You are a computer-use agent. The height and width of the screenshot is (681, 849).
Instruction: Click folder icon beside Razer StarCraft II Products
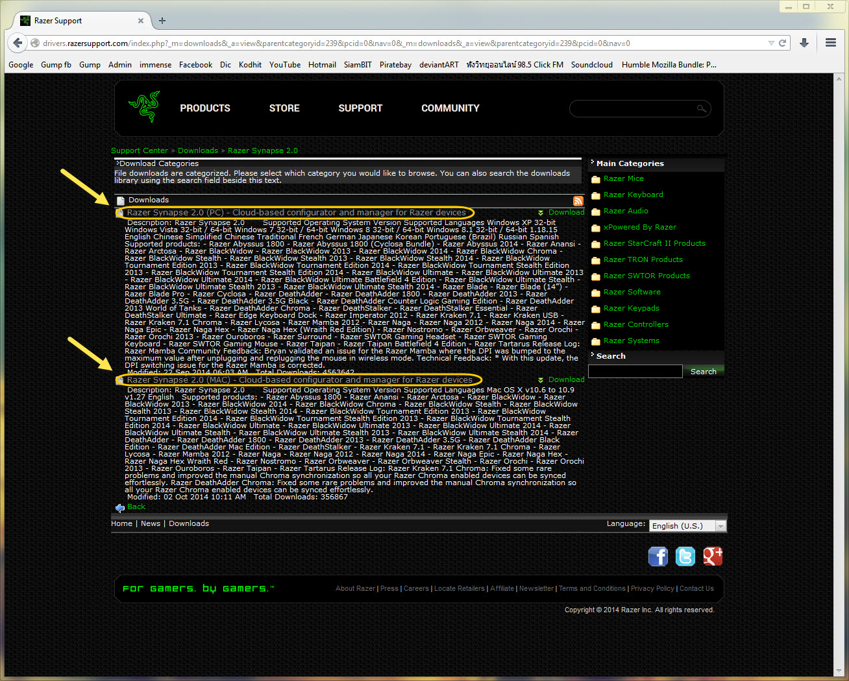click(x=596, y=245)
